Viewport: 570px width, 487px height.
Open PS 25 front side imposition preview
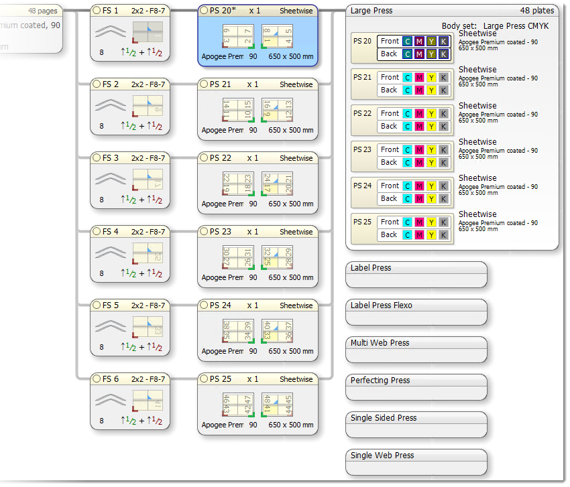pyautogui.click(x=238, y=405)
